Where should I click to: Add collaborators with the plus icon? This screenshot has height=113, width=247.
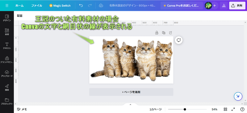pos(215,6)
